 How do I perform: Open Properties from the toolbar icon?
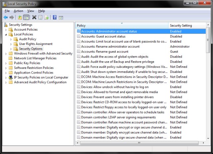[x=40, y=17]
